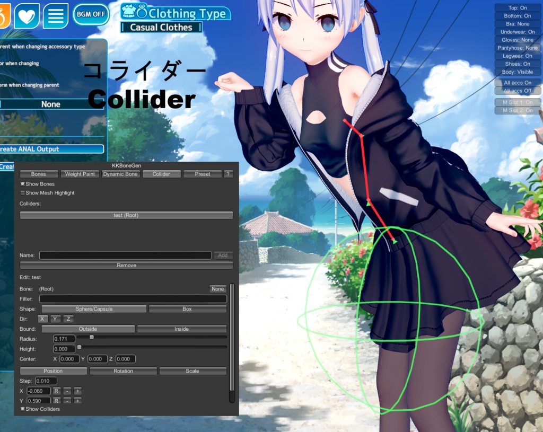The image size is (543, 432).
Task: Toggle Shoes: On clothing state
Action: (518, 64)
